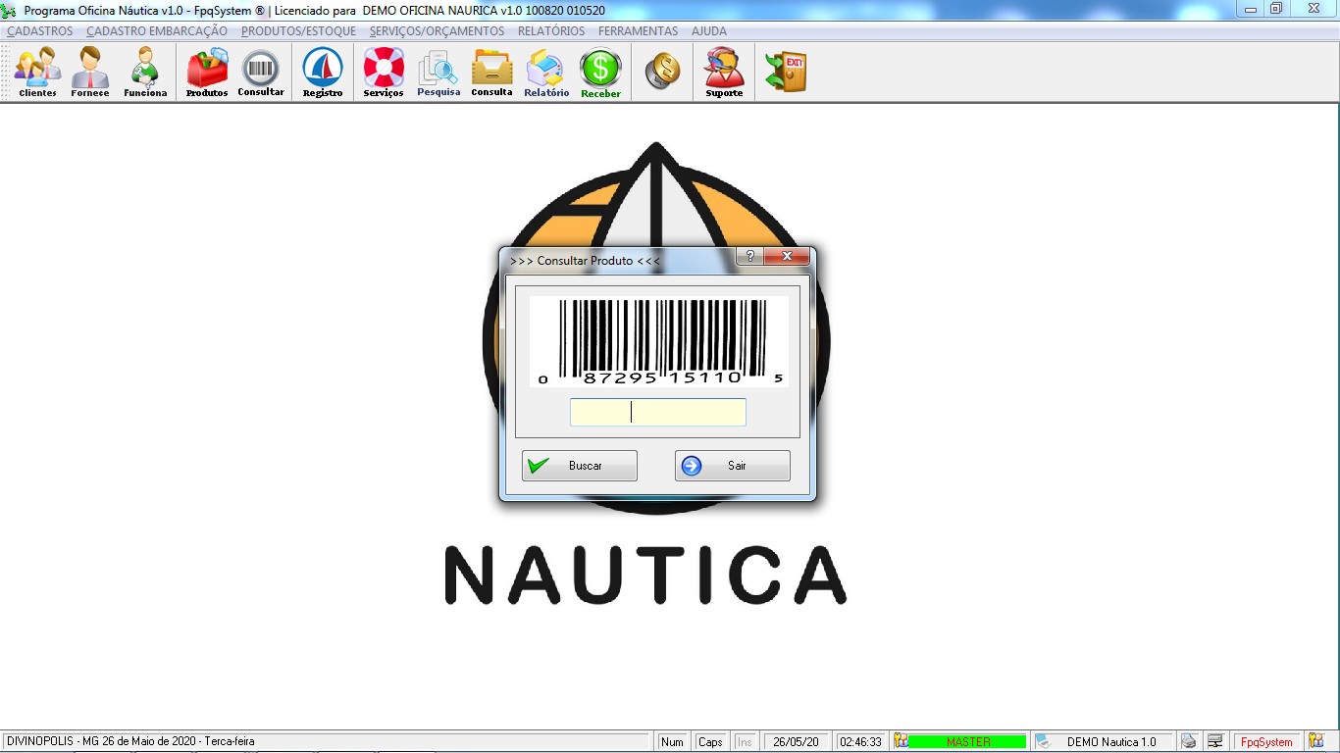Open the SERVIÇOS/ORÇAMENTOS menu
1340x753 pixels.
pyautogui.click(x=437, y=31)
